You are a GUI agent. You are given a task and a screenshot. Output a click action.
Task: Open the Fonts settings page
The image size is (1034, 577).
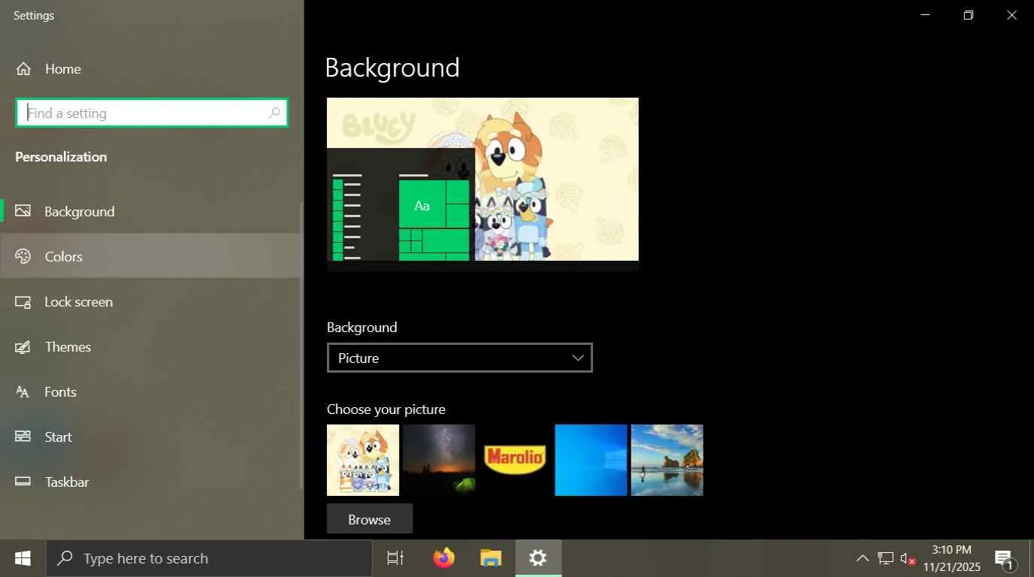tap(151, 391)
